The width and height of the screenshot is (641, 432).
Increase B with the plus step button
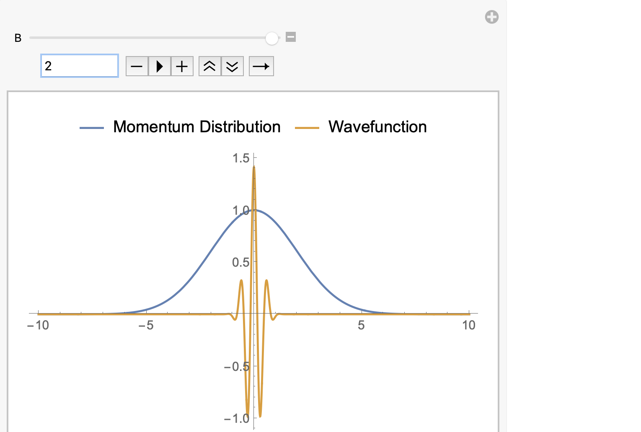pyautogui.click(x=182, y=66)
